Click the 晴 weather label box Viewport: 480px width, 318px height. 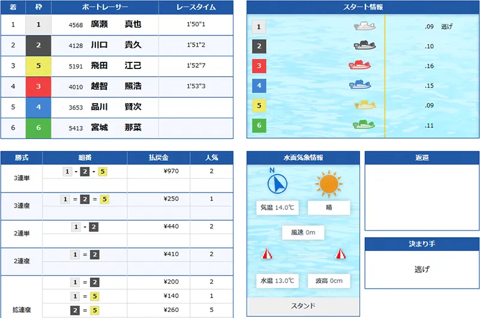329,208
